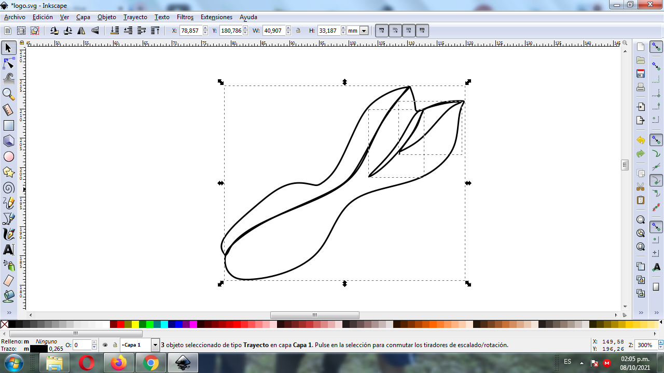Select the Selector arrow tool

click(x=8, y=48)
